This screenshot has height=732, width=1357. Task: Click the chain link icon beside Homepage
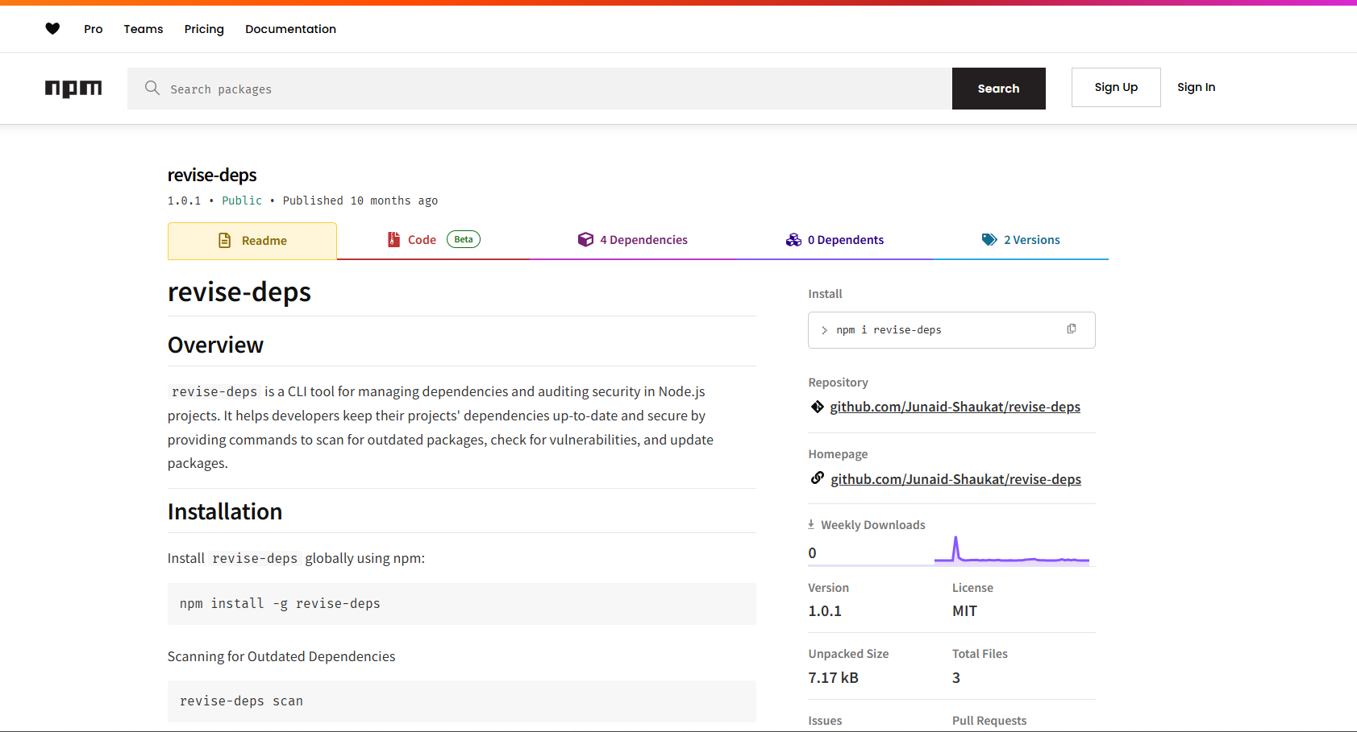pyautogui.click(x=817, y=478)
